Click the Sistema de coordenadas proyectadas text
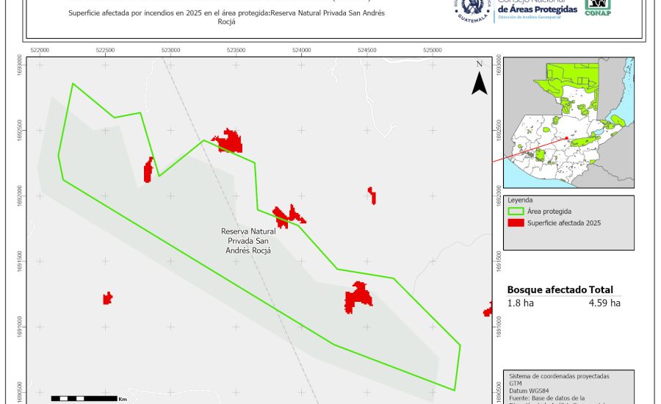This screenshot has height=404, width=661. [558, 376]
